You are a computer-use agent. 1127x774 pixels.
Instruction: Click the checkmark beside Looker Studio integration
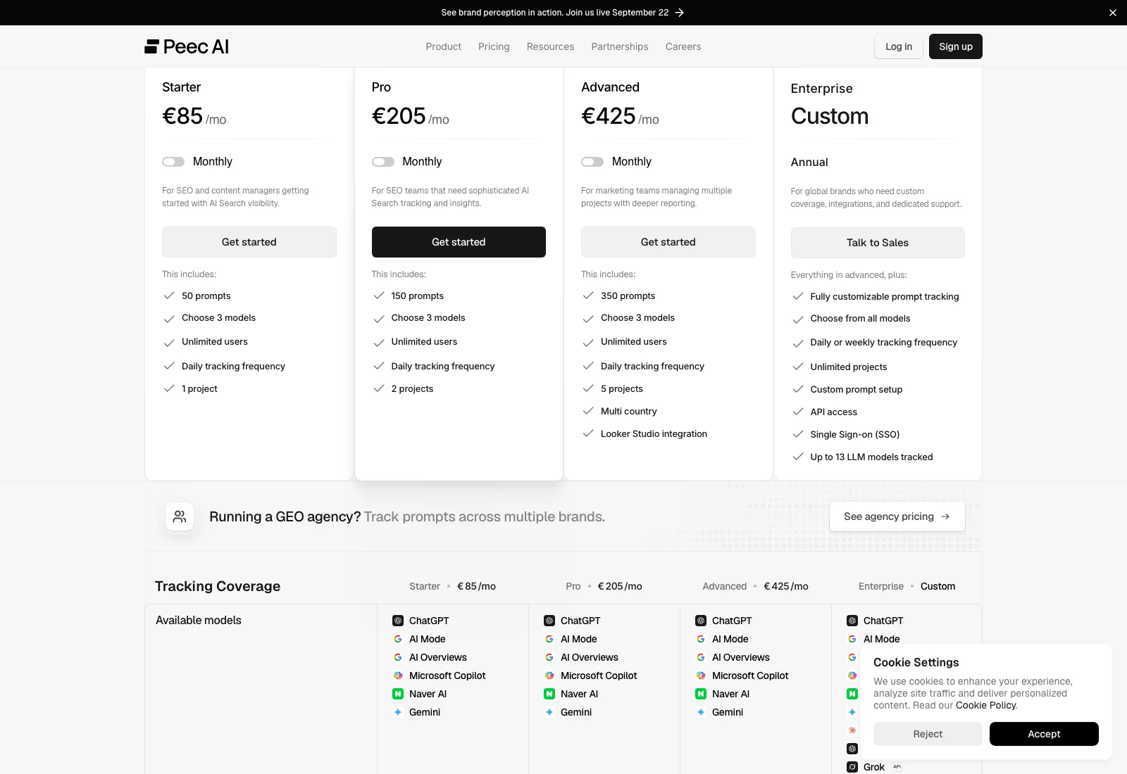pos(588,433)
